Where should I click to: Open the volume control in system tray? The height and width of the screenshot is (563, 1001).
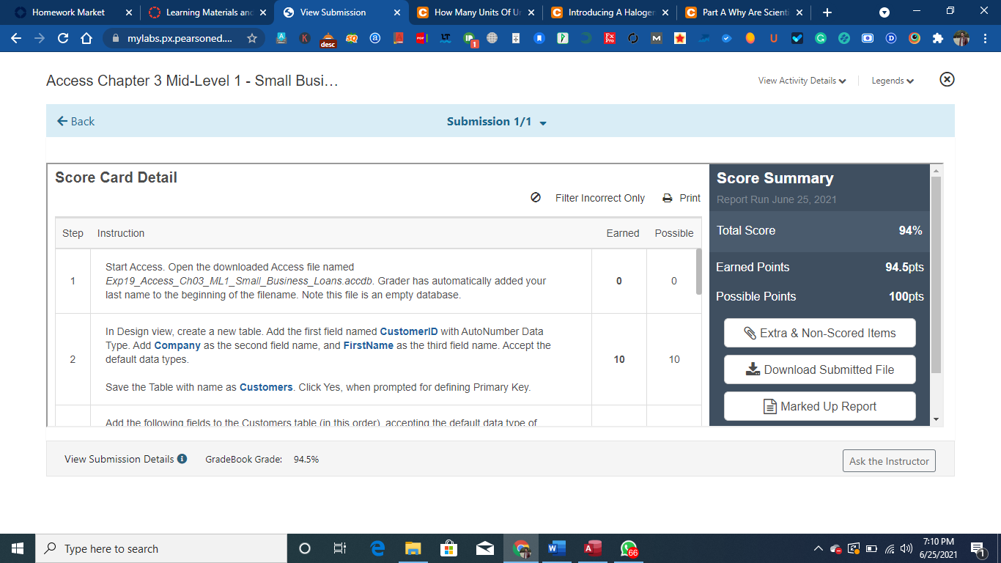[x=906, y=548]
